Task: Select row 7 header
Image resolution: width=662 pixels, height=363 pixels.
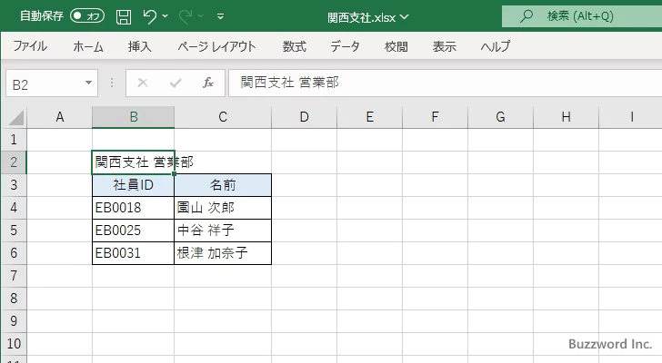Action: coord(14,276)
